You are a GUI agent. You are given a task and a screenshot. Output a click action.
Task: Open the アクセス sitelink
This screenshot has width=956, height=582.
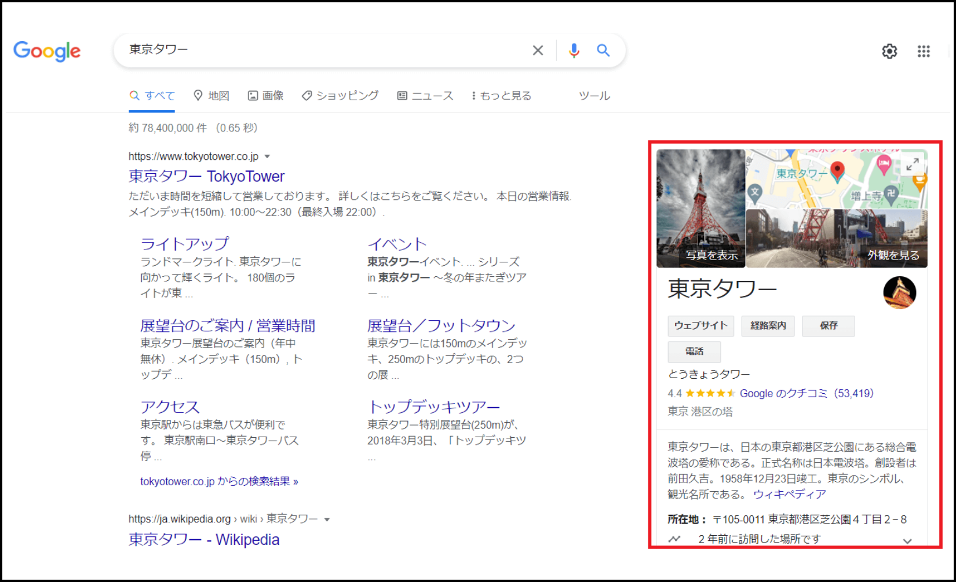click(x=170, y=407)
